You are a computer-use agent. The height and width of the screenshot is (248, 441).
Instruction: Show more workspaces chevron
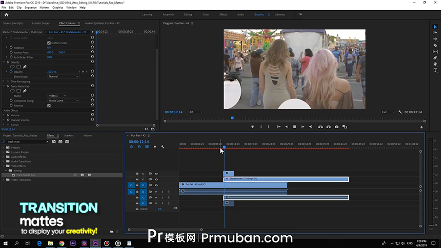point(300,14)
